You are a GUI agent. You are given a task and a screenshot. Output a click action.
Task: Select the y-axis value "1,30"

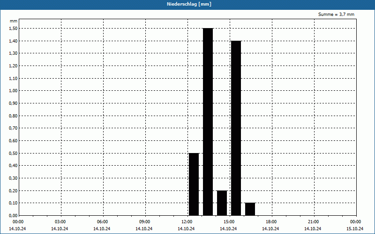[x=14, y=53]
